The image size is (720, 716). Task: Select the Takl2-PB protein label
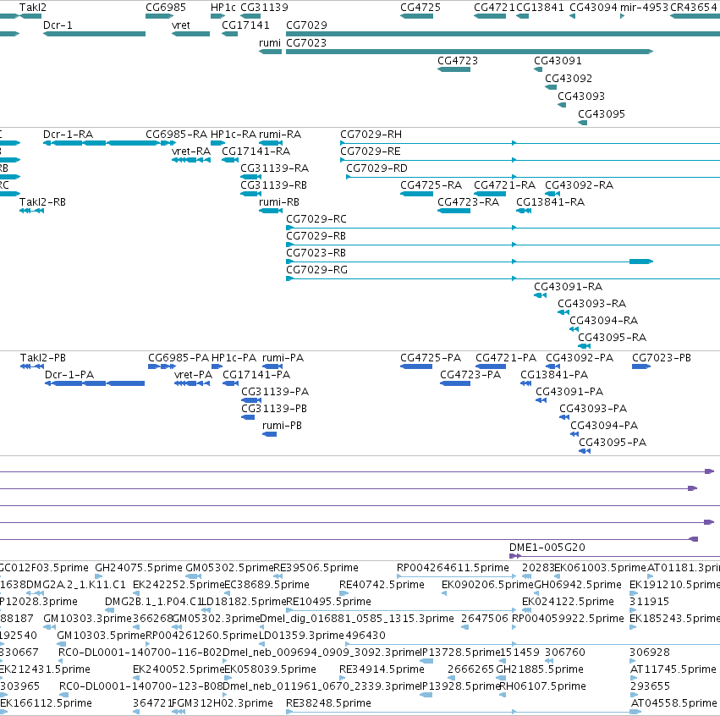click(x=42, y=358)
